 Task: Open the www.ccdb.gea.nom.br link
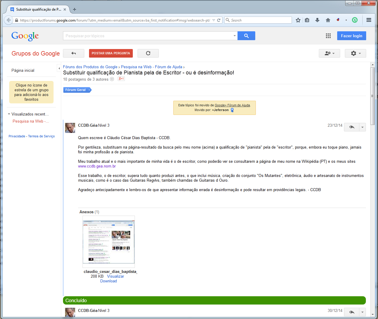click(97, 166)
